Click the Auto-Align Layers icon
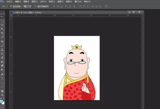Image resolution: width=160 pixels, height=109 pixels. click(x=106, y=7)
